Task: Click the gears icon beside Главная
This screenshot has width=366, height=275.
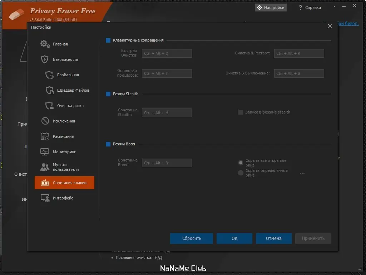Action: tap(45, 44)
